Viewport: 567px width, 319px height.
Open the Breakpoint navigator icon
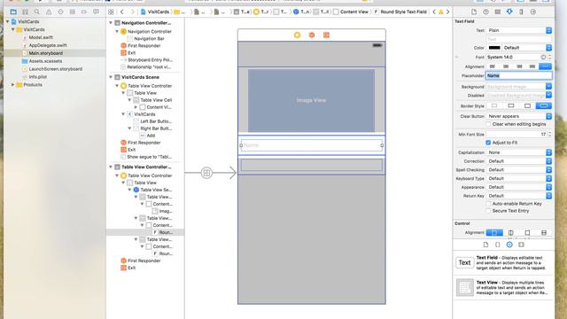tap(84, 12)
